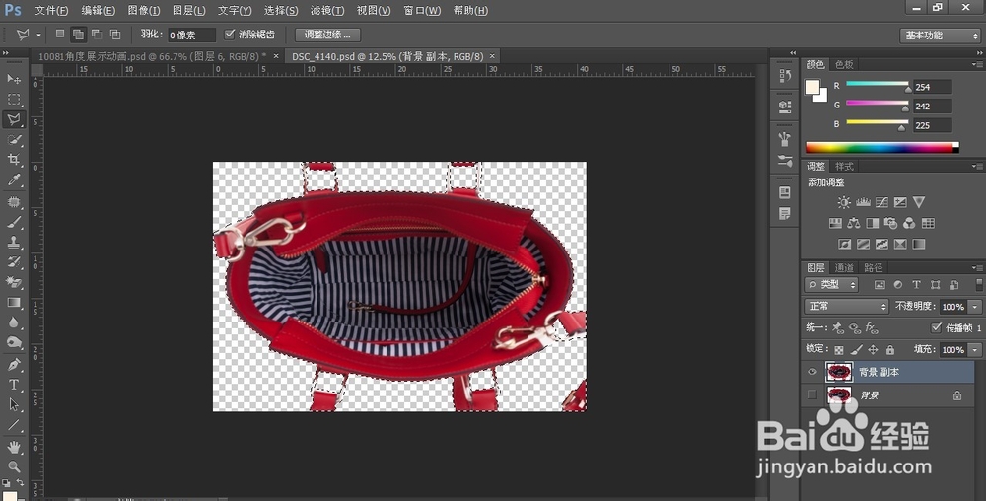Open the Adjustments panel flyout menu
Viewport: 986px width, 501px height.
[x=977, y=166]
